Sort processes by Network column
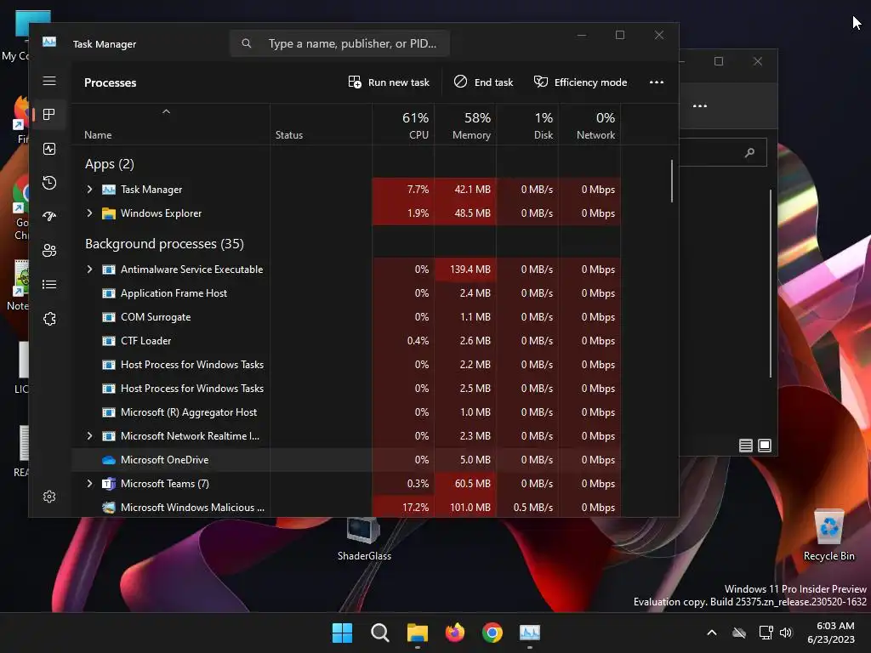This screenshot has height=653, width=871. (590, 126)
